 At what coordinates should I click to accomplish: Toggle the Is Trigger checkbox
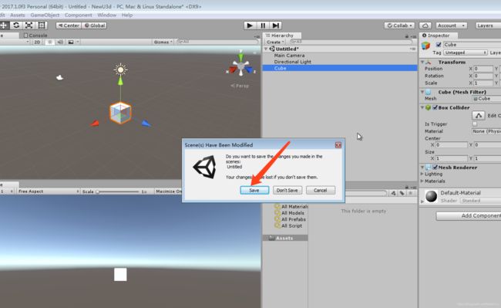[x=475, y=124]
